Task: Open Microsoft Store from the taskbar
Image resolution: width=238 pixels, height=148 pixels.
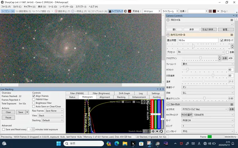Action: pos(141,144)
